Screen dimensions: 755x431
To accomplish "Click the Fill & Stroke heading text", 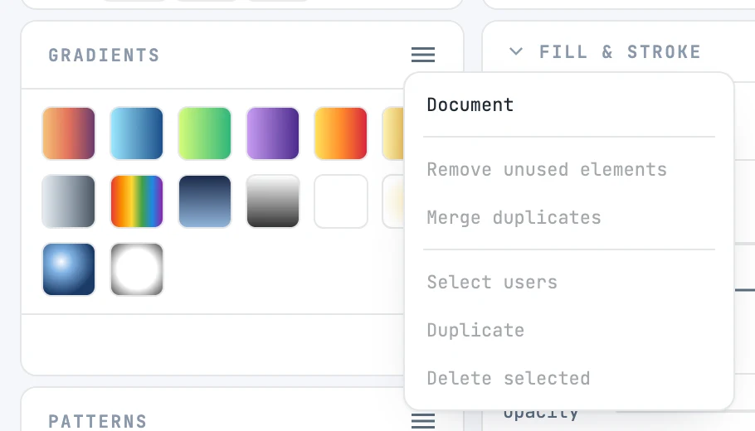I will click(620, 51).
